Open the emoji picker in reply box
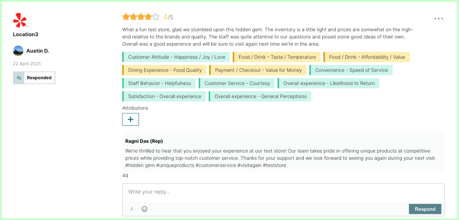The image size is (459, 220). (145, 209)
